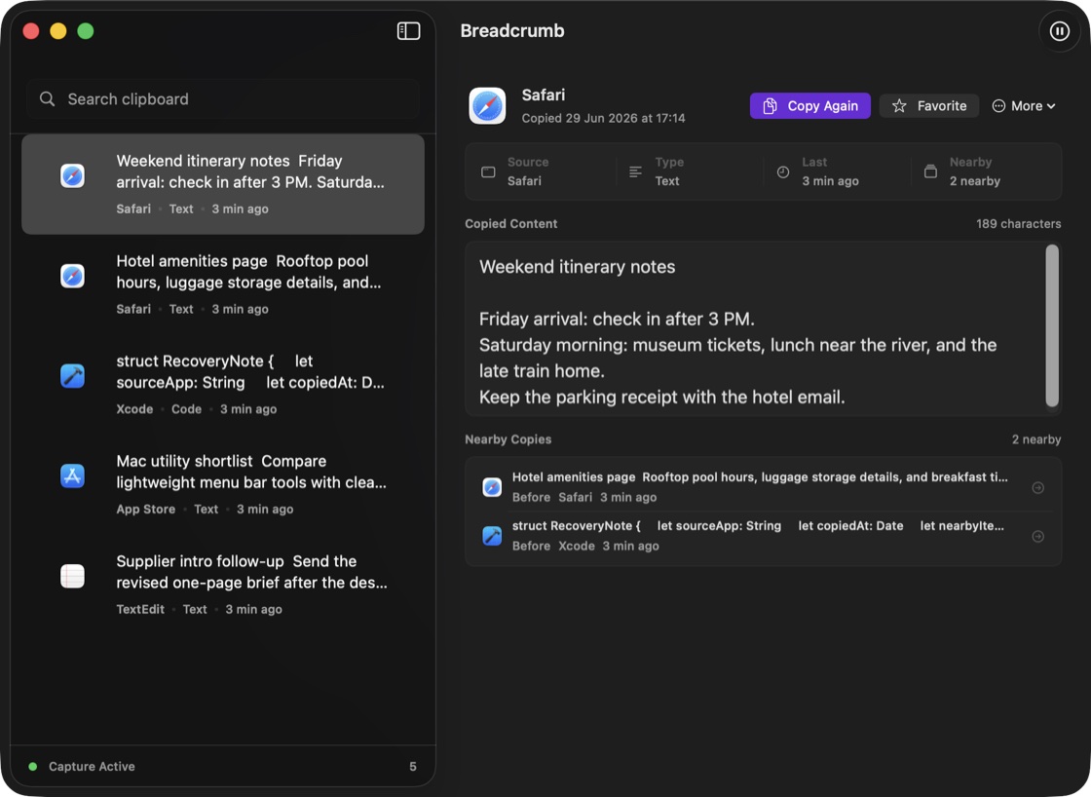The width and height of the screenshot is (1091, 797).
Task: Click TextEdit icon on Supplier intro row
Action: click(72, 577)
